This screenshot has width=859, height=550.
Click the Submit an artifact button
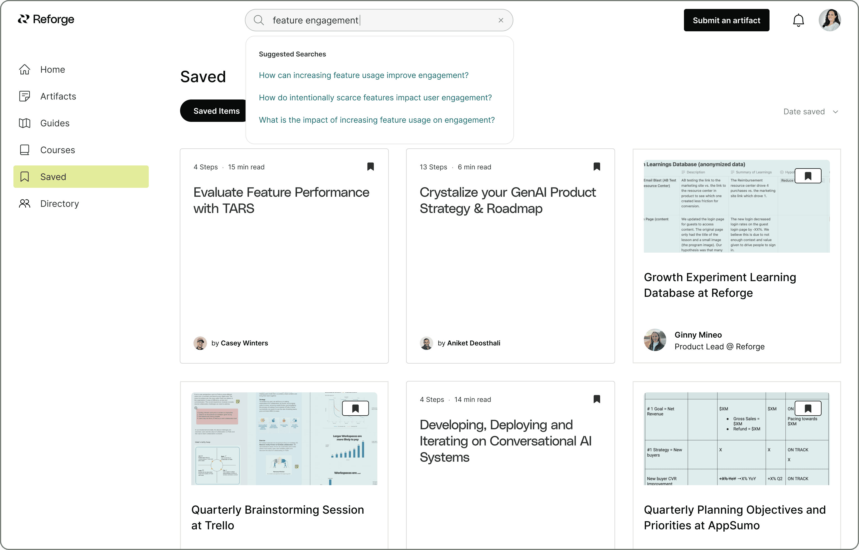[726, 20]
